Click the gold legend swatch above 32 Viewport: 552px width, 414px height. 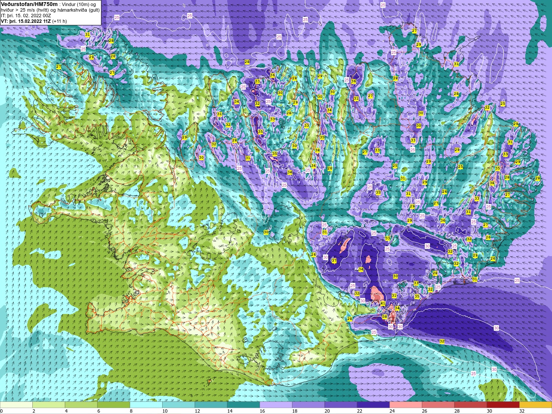pyautogui.click(x=536, y=405)
